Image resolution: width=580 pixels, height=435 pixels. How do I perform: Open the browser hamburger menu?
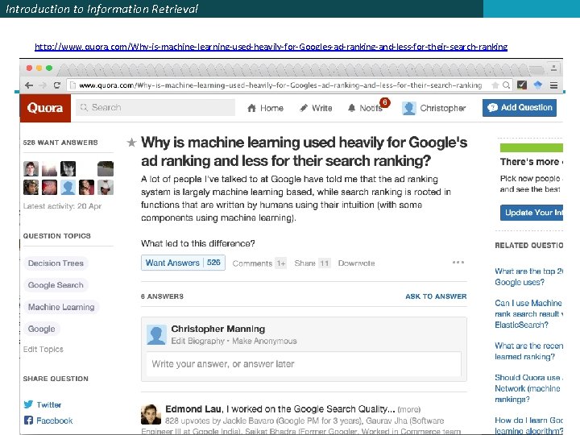[553, 85]
